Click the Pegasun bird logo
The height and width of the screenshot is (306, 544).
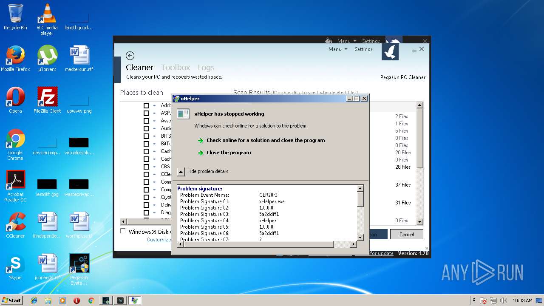pyautogui.click(x=390, y=51)
